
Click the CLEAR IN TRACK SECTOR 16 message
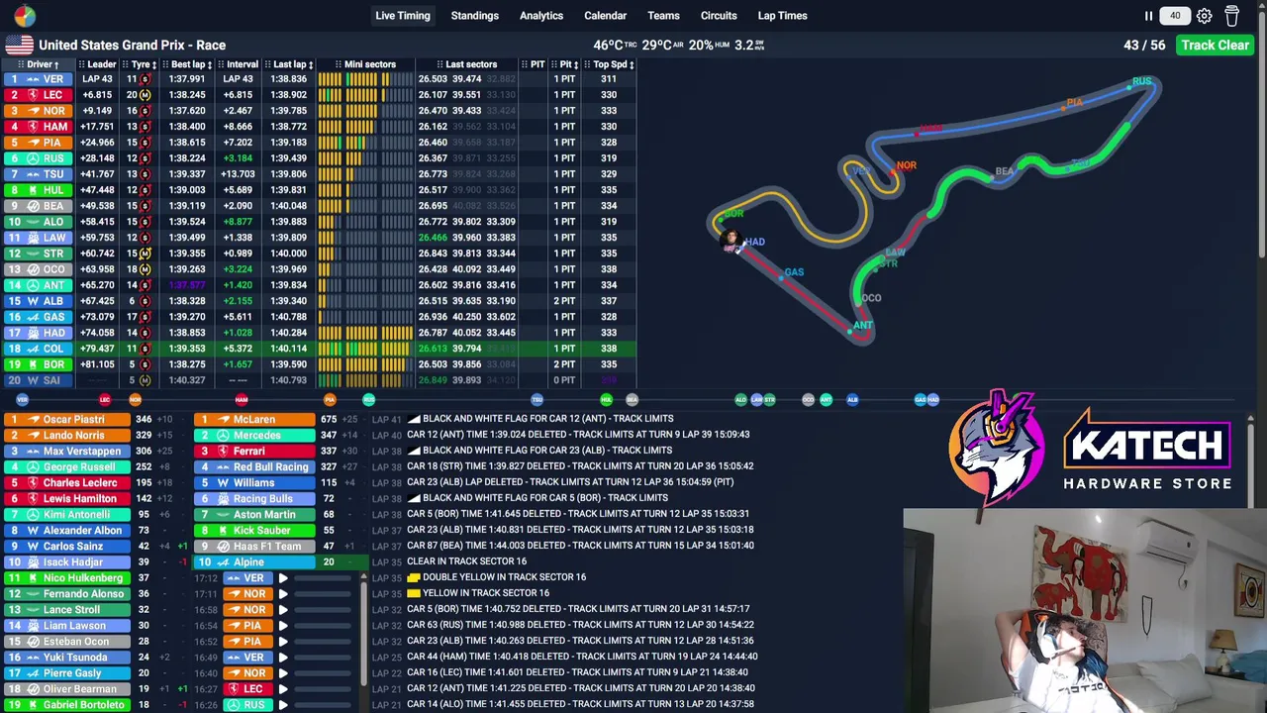coord(466,561)
